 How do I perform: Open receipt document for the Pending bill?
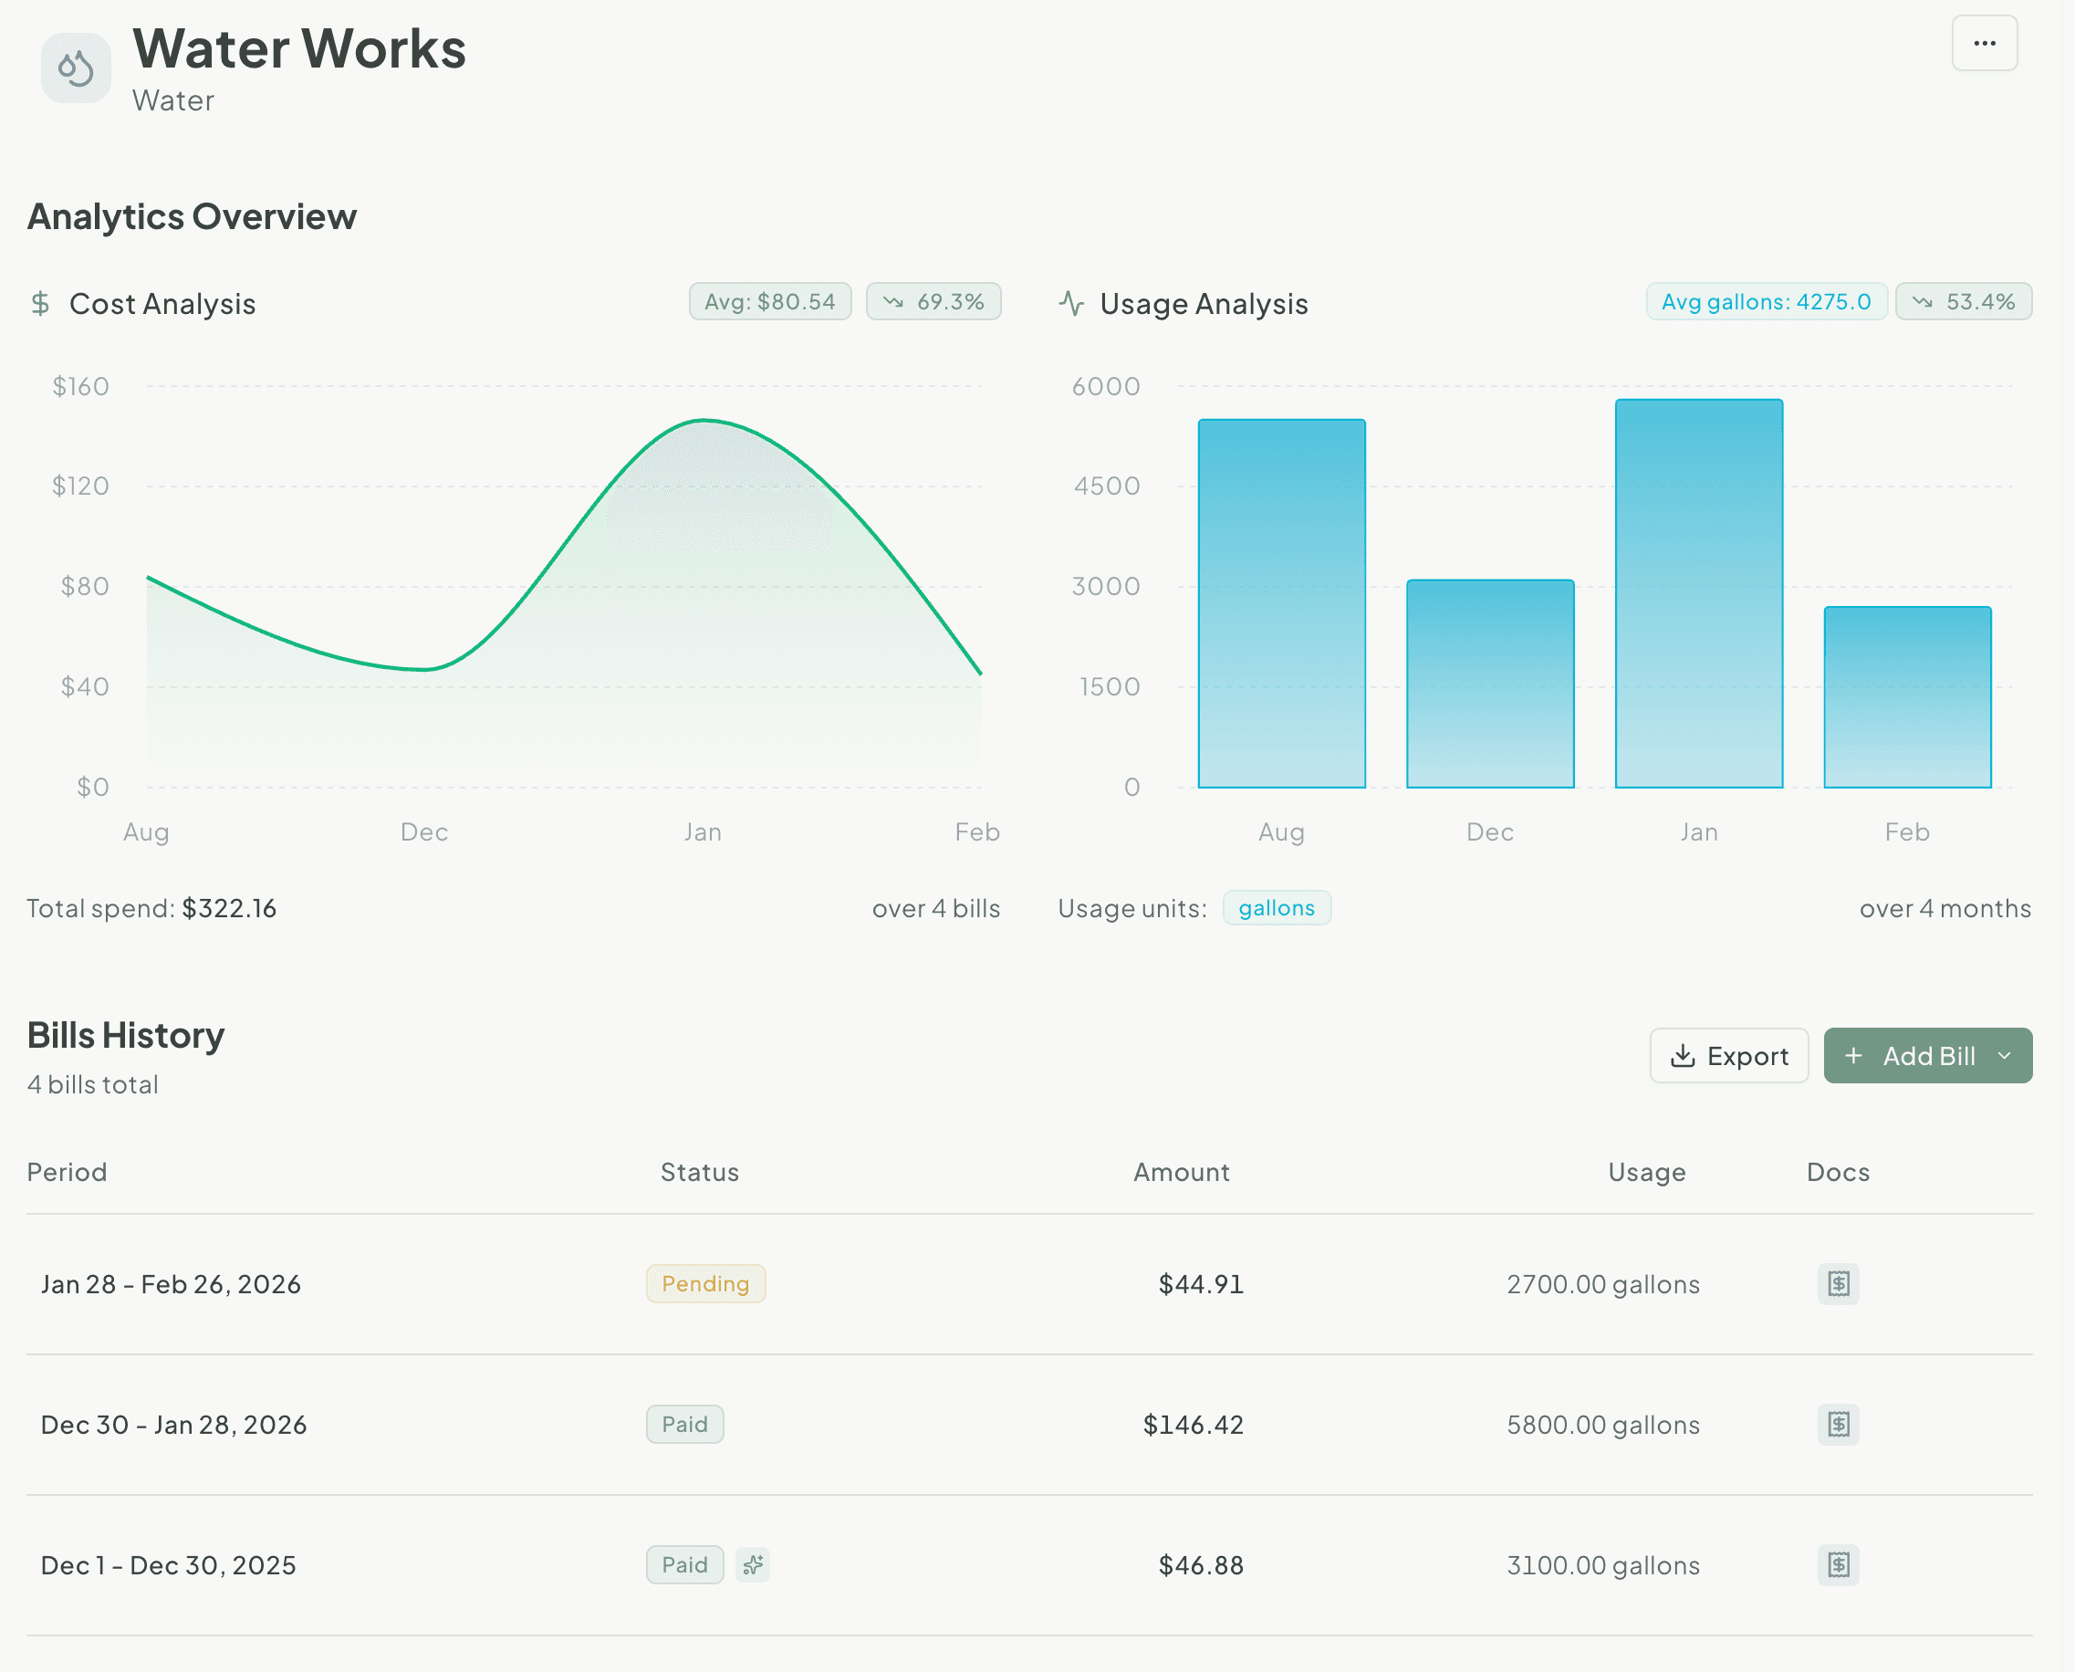pos(1837,1283)
